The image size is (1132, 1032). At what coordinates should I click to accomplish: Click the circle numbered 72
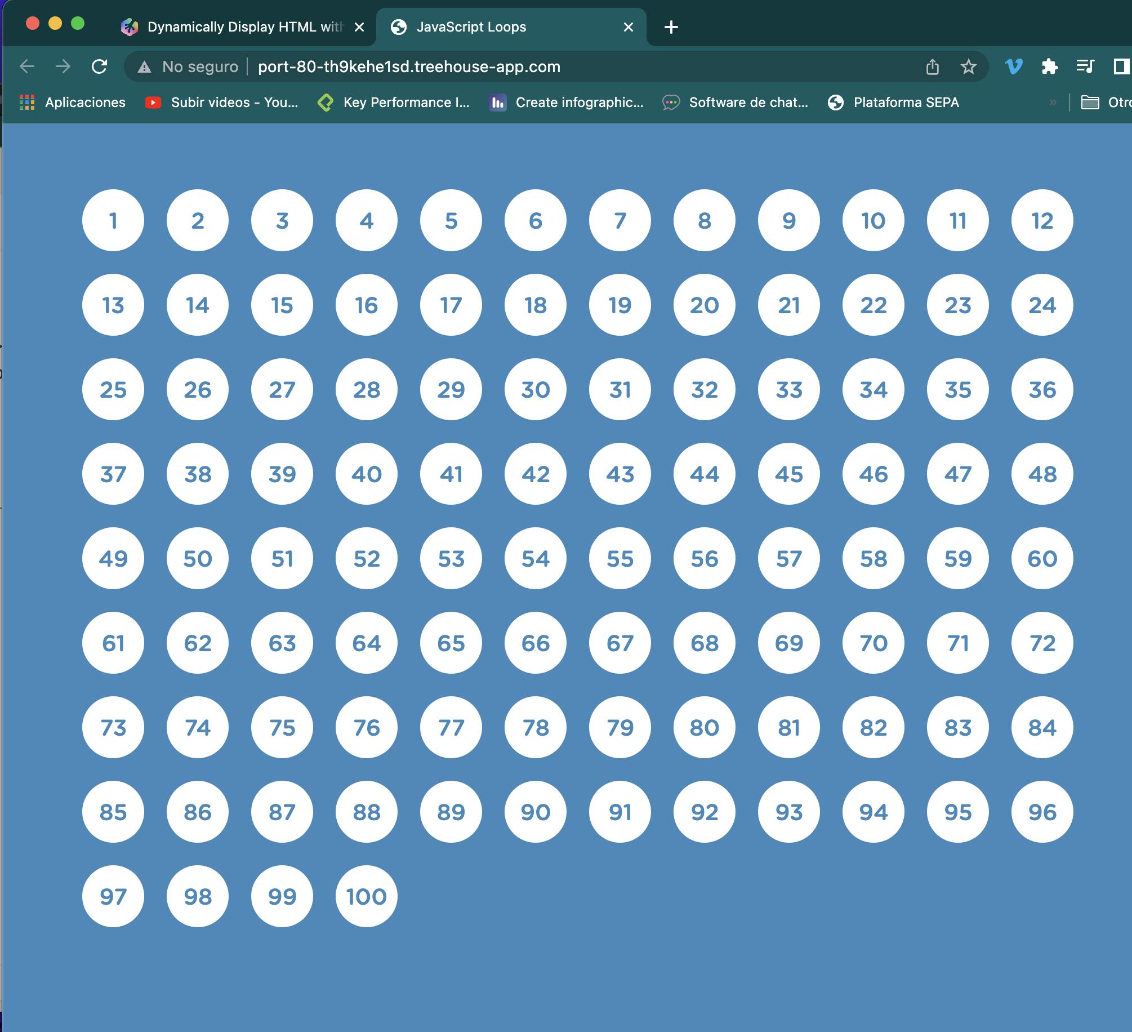click(1042, 643)
